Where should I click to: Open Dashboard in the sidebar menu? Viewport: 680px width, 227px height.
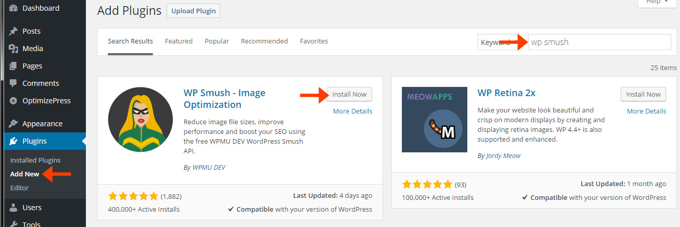(x=41, y=8)
